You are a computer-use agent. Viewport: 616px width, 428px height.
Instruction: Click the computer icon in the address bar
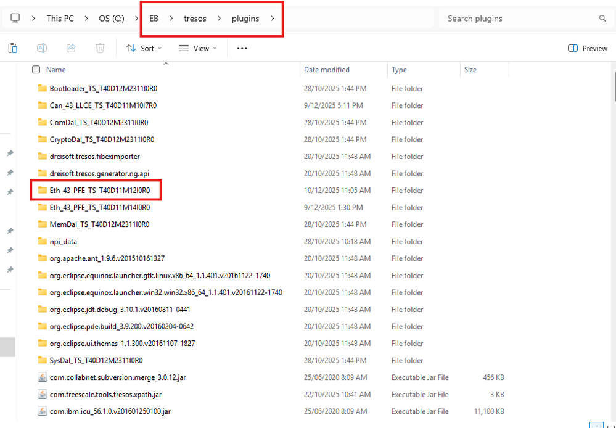14,18
